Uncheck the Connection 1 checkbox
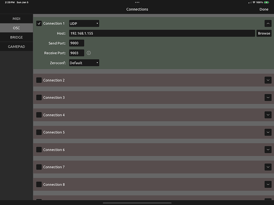 [39, 24]
